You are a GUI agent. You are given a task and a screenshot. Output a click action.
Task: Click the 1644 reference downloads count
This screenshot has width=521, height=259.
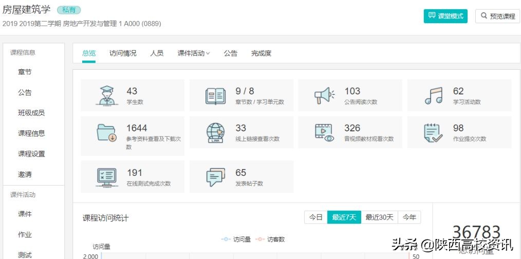click(137, 128)
